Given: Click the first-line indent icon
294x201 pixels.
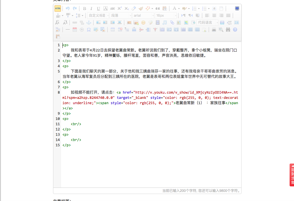Looking at the screenshot, I should point(198,15).
